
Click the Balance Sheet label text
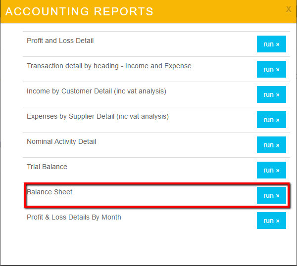(49, 192)
